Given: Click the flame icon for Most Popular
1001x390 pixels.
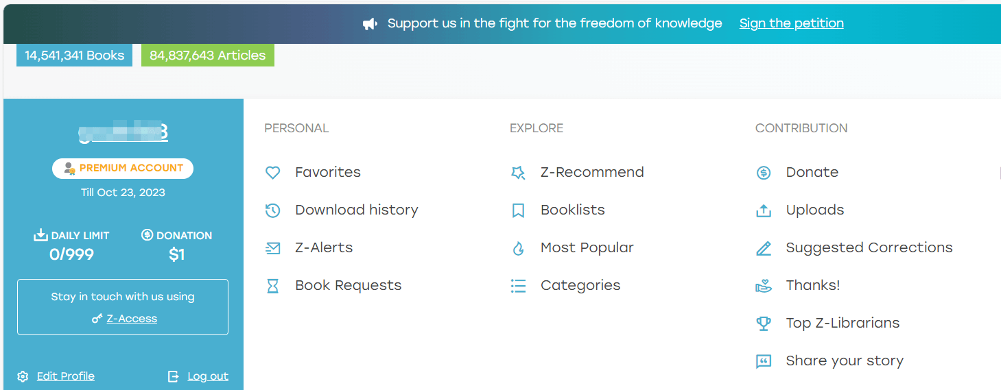Looking at the screenshot, I should click(519, 248).
